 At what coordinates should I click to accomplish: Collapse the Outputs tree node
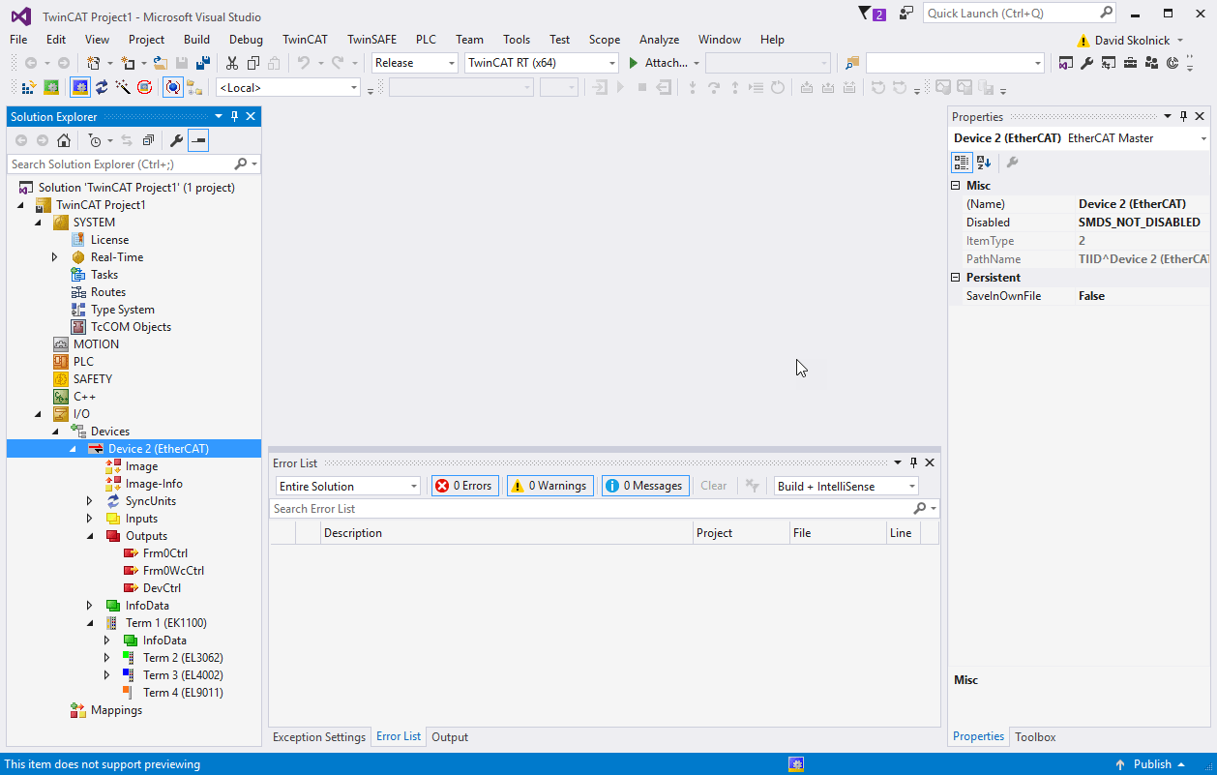[90, 536]
